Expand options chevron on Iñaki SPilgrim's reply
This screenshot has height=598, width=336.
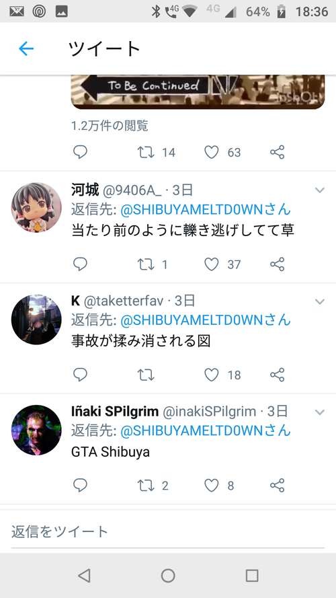pos(320,412)
